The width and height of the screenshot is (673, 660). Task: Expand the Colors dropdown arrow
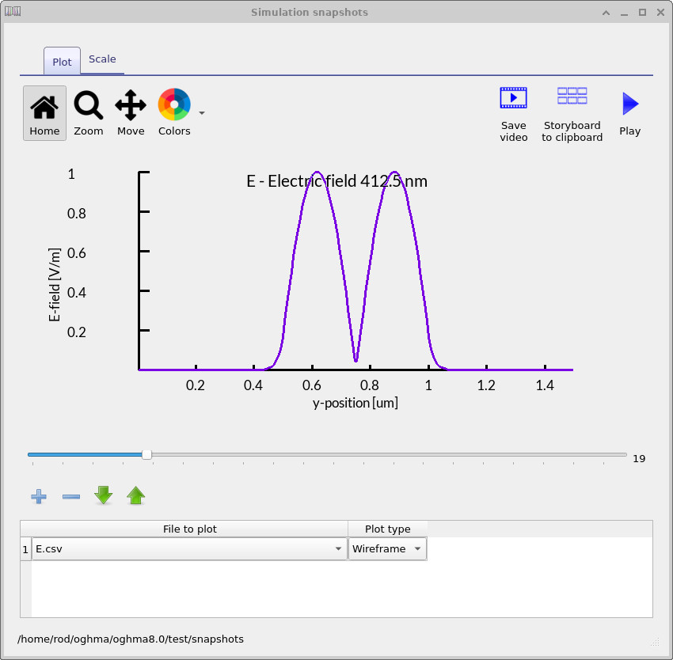[x=202, y=113]
